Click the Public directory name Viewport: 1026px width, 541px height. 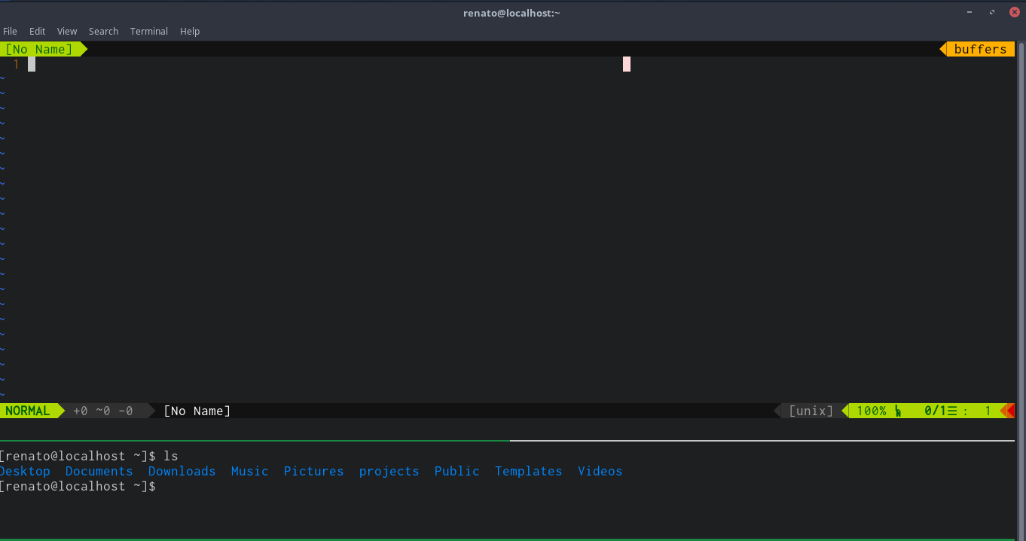pyautogui.click(x=457, y=471)
